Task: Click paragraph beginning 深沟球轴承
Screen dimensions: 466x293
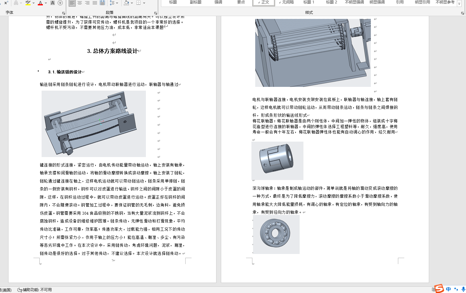Action: tap(325, 200)
